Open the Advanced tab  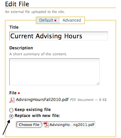pos(72,20)
